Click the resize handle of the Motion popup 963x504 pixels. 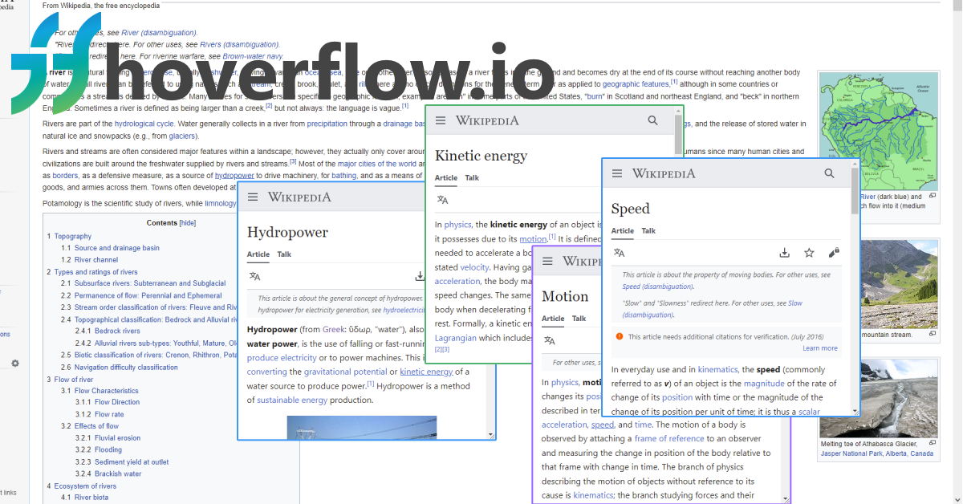click(x=786, y=498)
